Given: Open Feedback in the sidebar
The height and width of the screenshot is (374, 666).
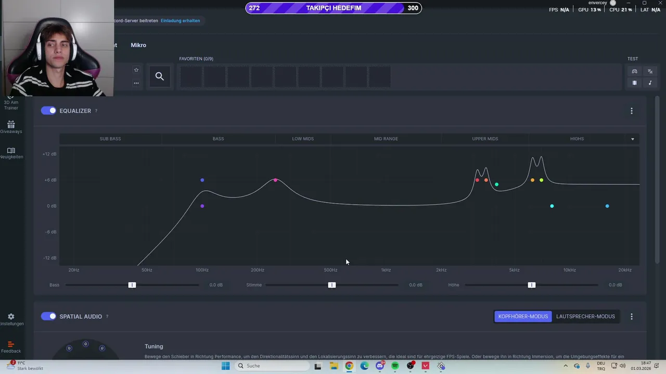Looking at the screenshot, I should tap(11, 347).
